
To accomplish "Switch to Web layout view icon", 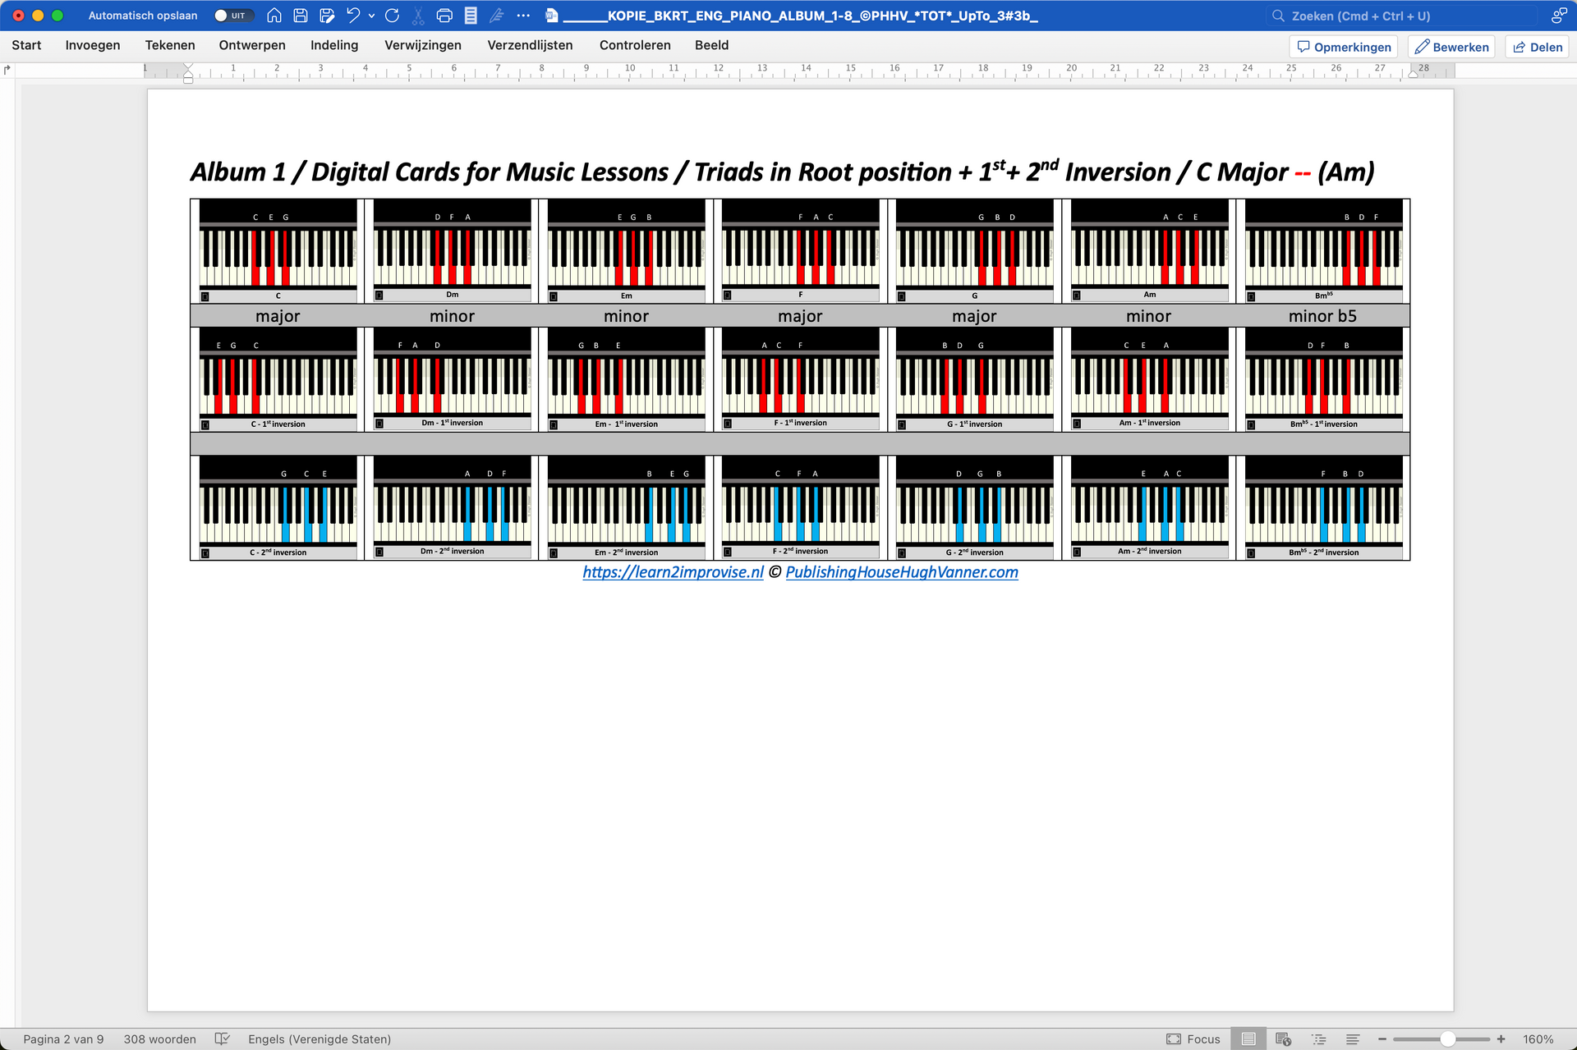I will [x=1283, y=1039].
